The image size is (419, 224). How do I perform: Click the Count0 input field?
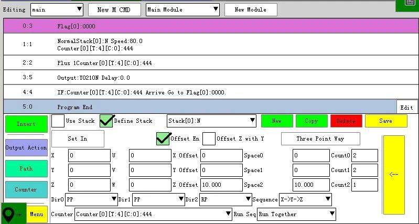tap(365, 156)
